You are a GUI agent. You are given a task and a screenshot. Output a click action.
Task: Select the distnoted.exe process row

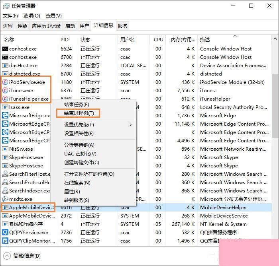136,74
